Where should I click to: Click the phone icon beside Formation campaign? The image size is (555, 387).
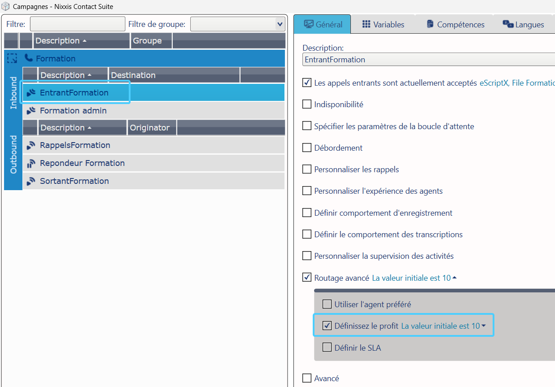tap(29, 58)
